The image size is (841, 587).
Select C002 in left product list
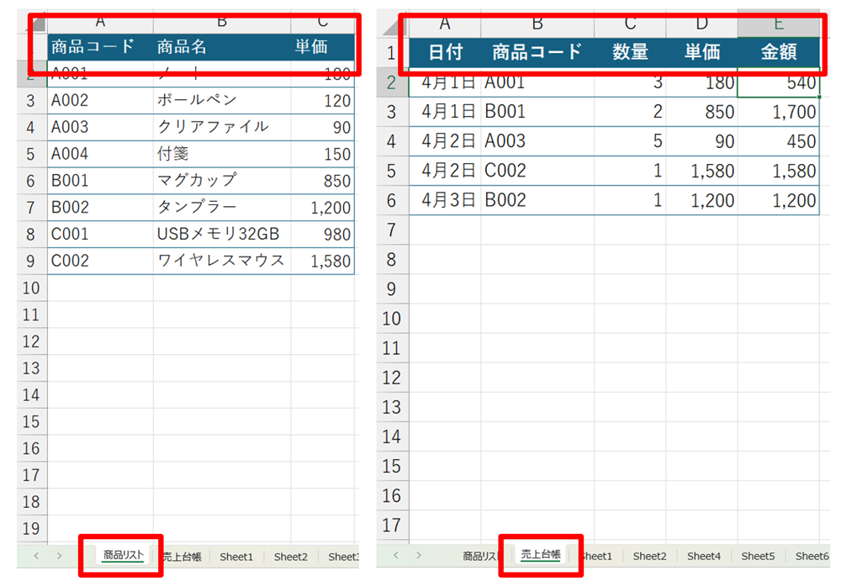[x=100, y=262]
